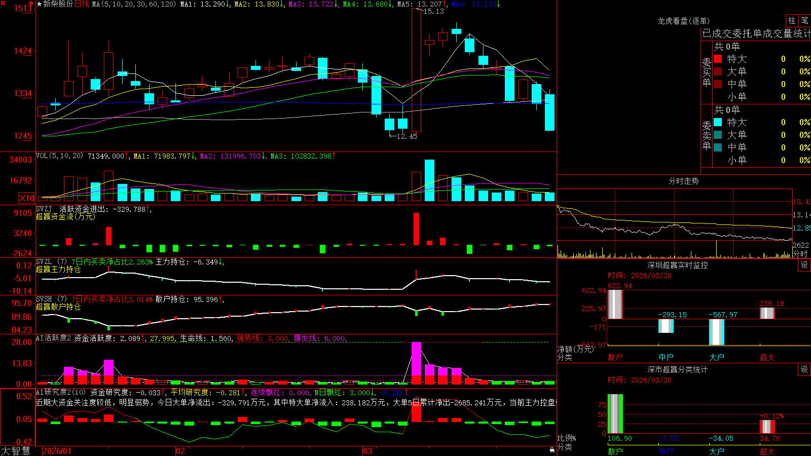Click the AI研究度2(10) indicator name
Image resolution: width=811 pixels, height=456 pixels.
tap(61, 392)
